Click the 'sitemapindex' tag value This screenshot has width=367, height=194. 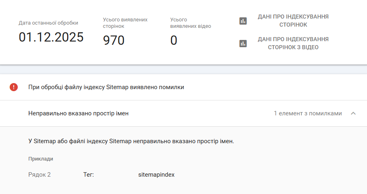click(x=156, y=175)
